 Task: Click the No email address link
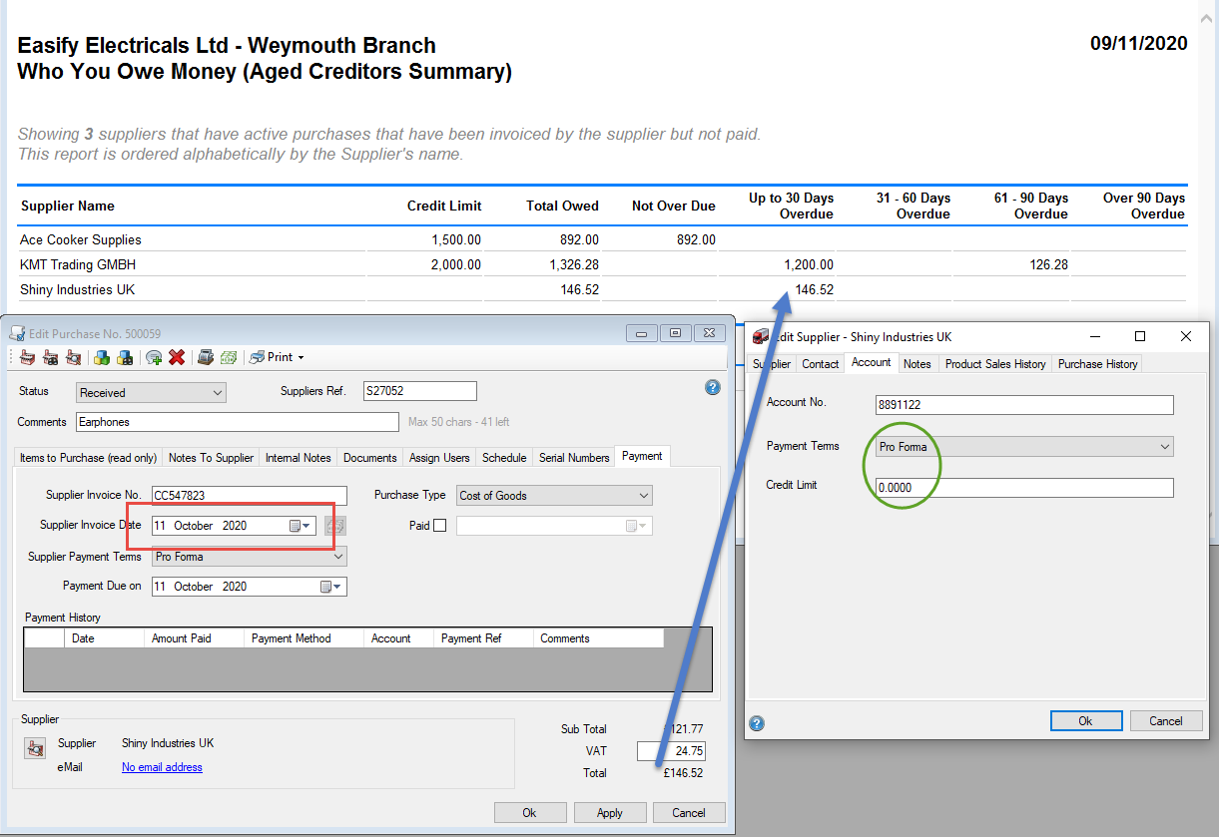pyautogui.click(x=162, y=767)
